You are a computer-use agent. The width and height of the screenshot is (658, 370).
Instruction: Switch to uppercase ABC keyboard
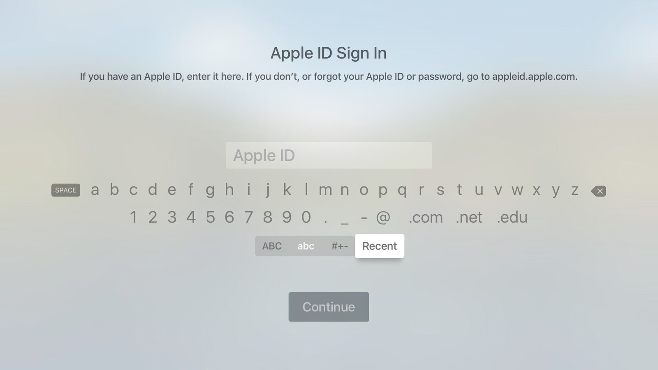coord(272,246)
